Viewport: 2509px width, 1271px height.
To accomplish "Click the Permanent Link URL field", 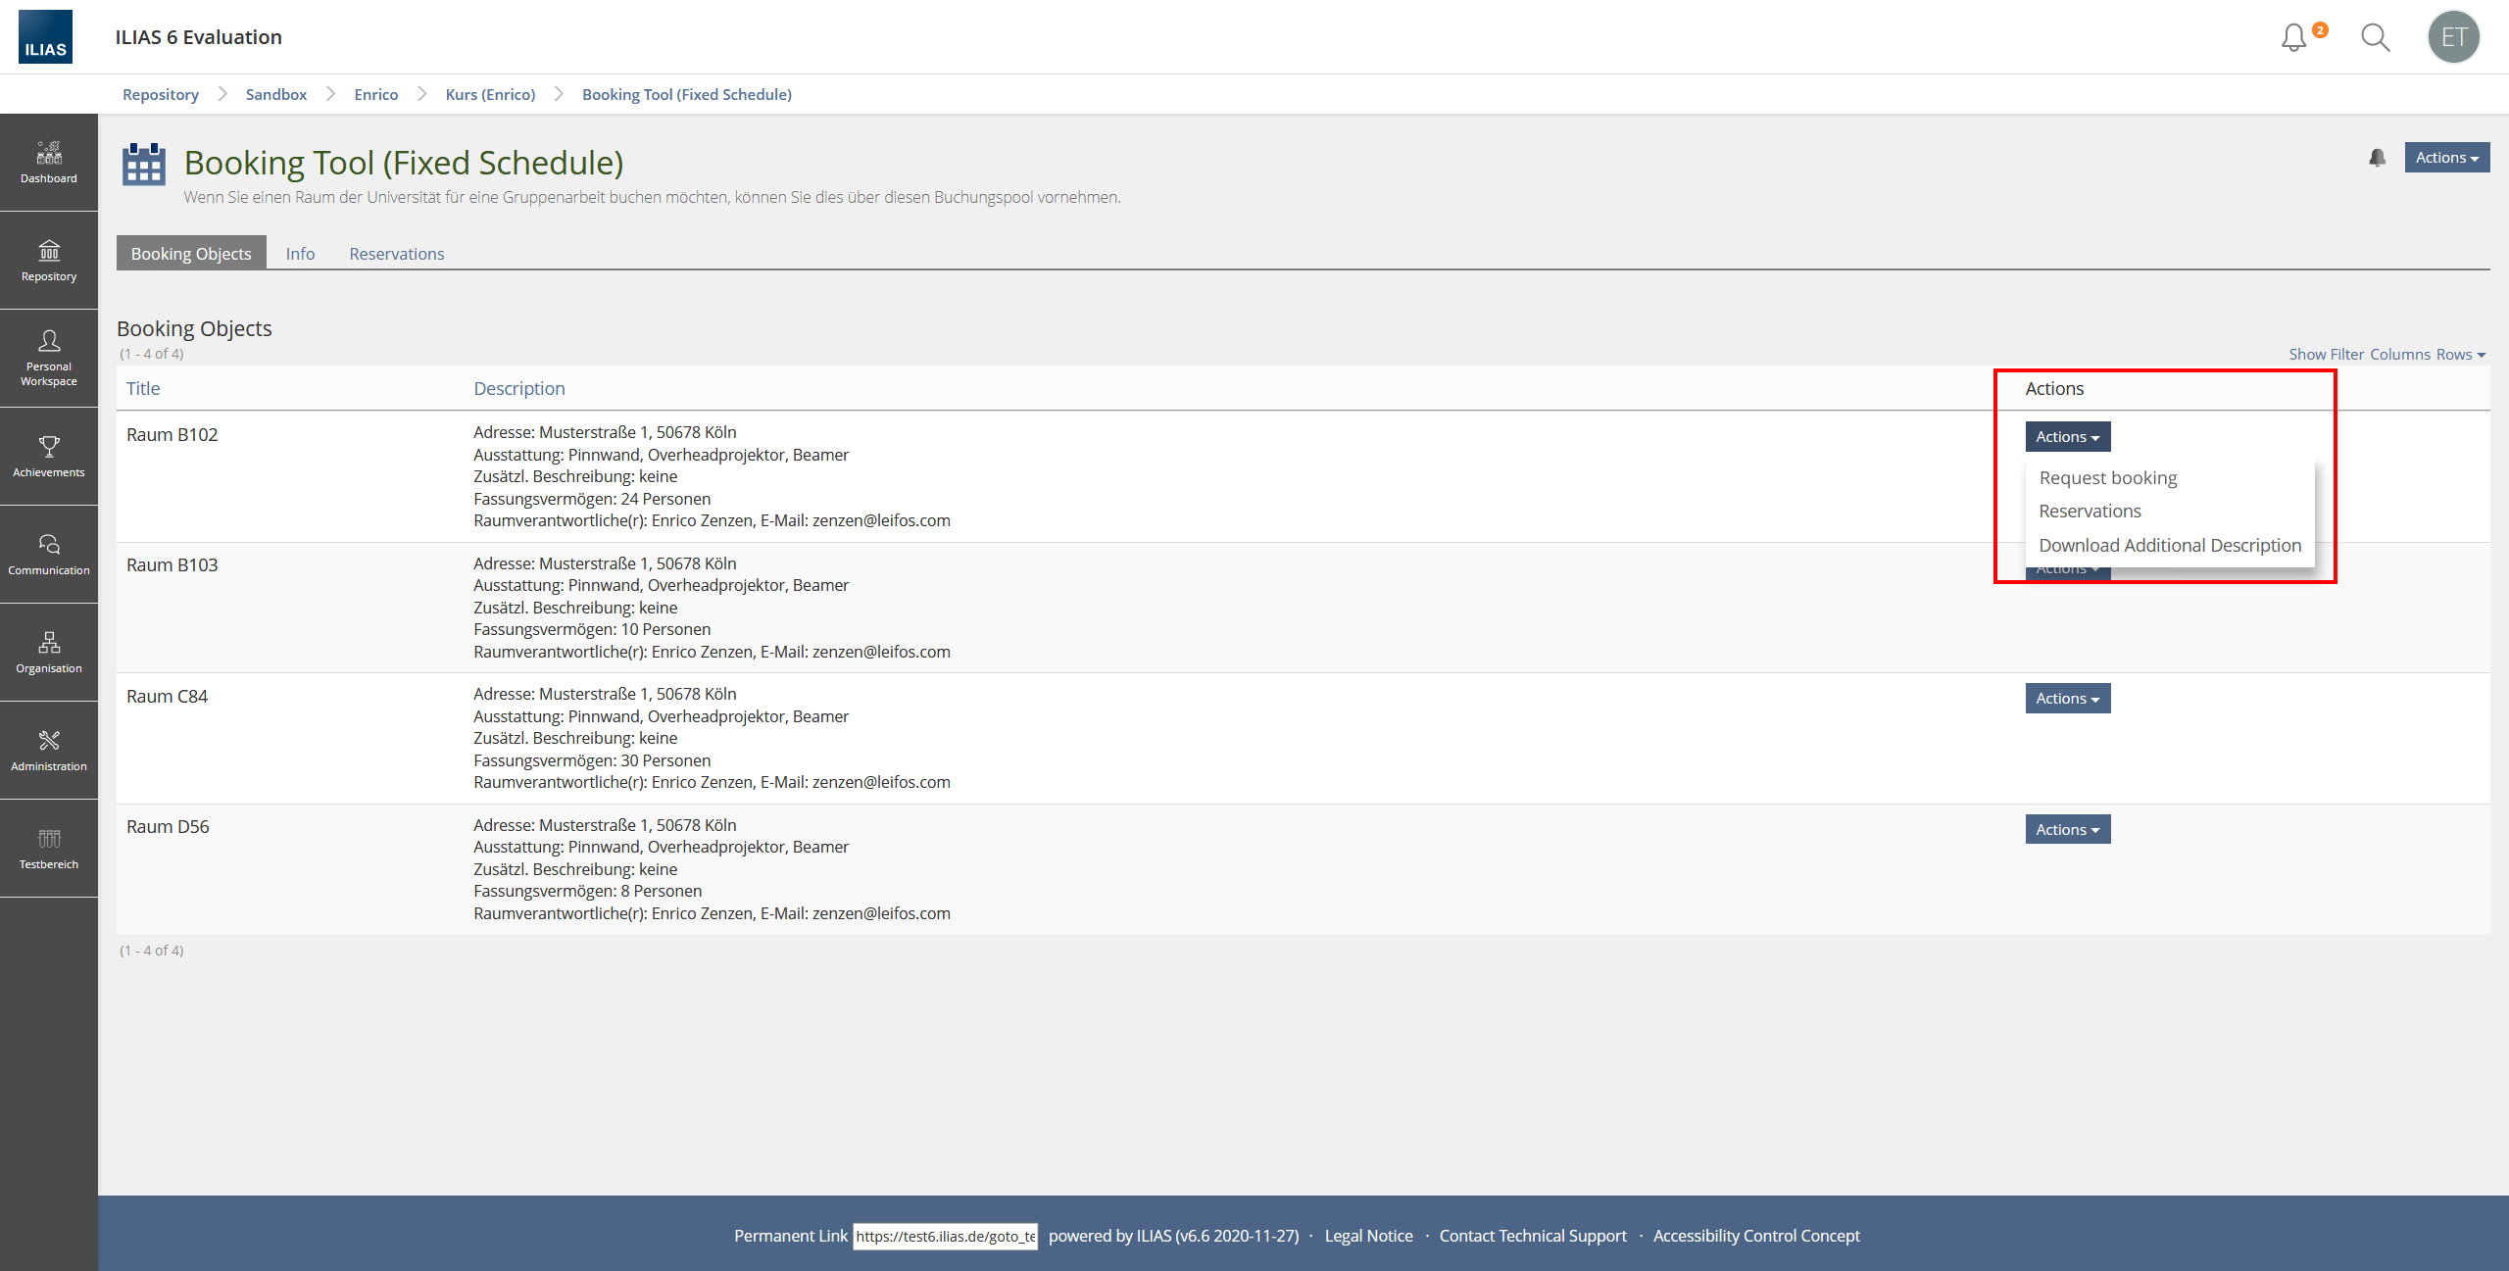I will [x=945, y=1237].
